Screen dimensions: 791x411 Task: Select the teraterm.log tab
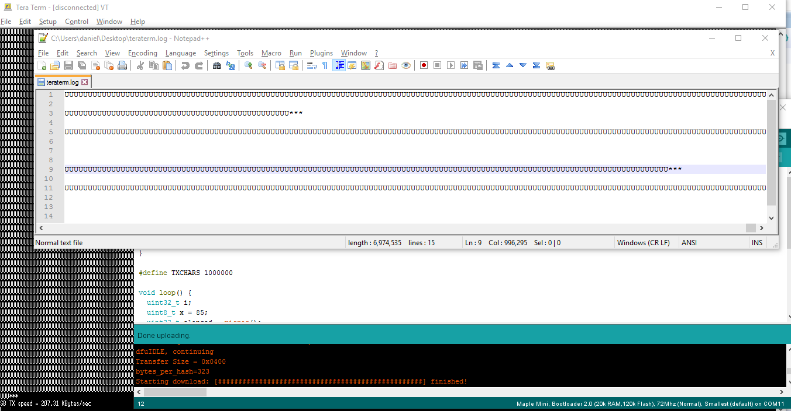(61, 82)
